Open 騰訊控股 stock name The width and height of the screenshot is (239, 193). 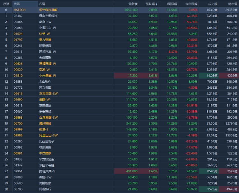[x=45, y=123]
